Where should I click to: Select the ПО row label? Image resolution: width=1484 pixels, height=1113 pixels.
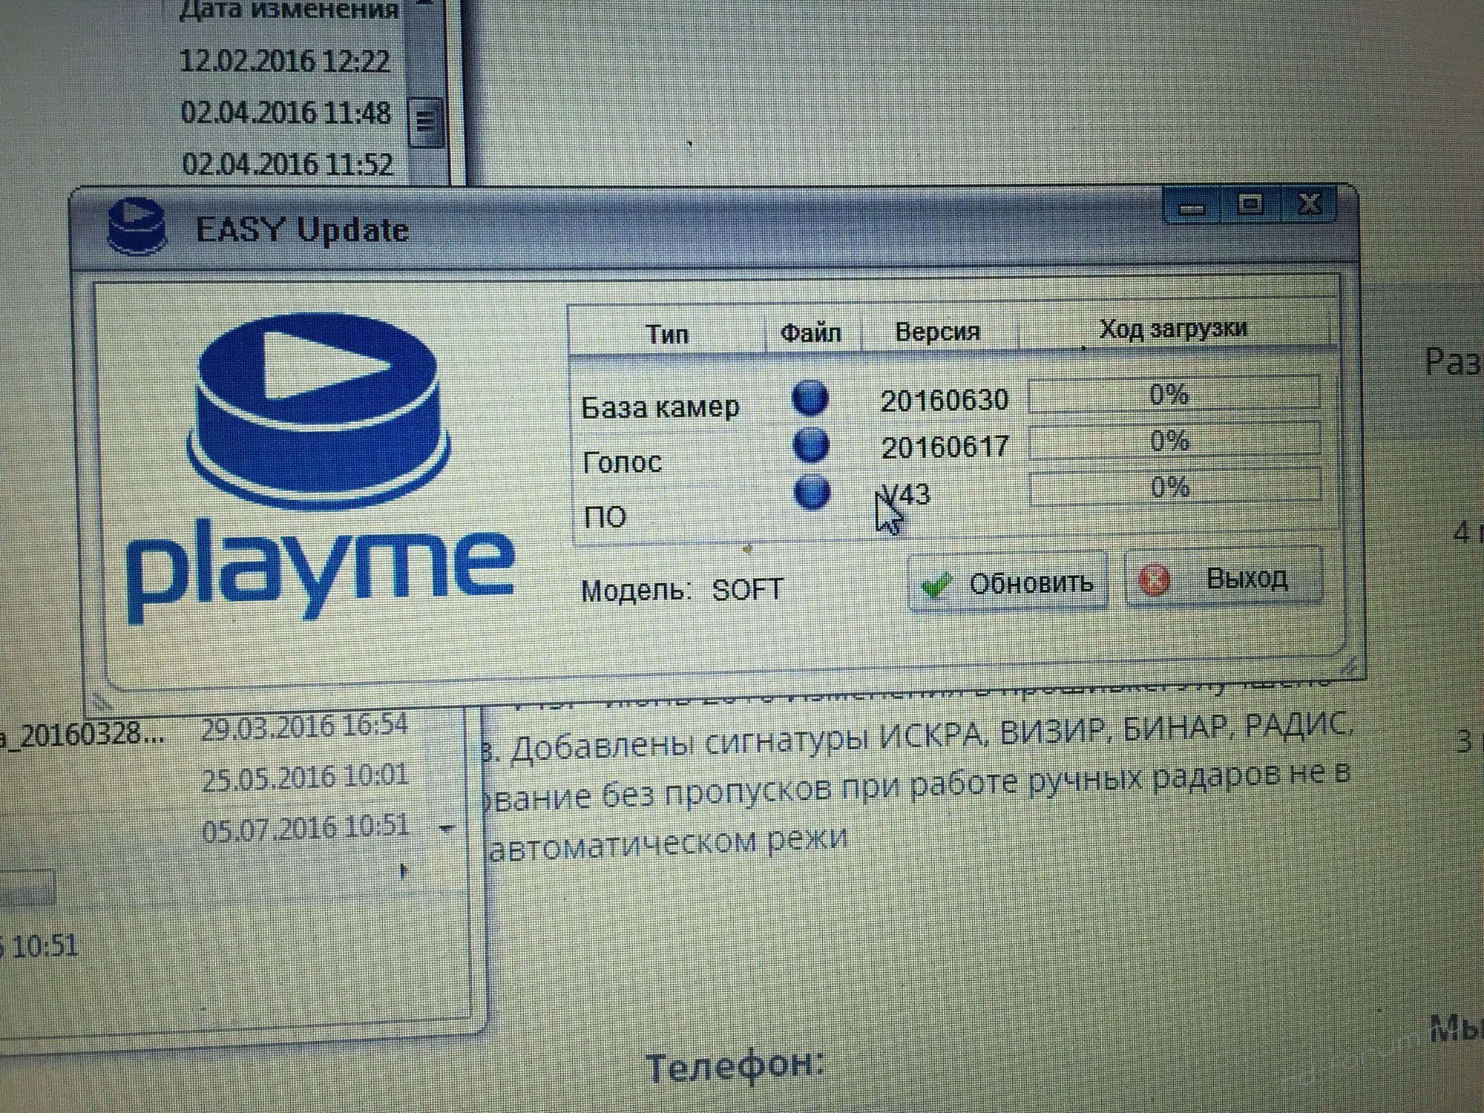tap(605, 516)
